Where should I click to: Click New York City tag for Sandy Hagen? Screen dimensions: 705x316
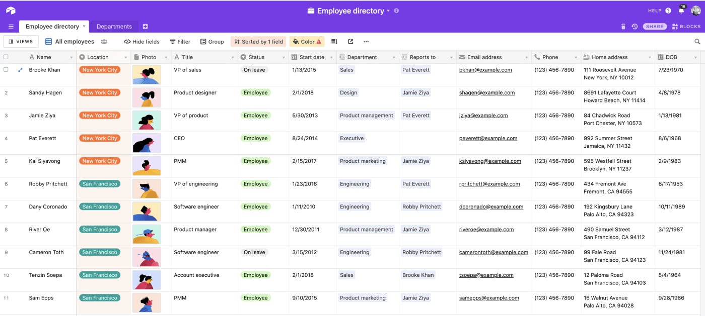tap(100, 92)
